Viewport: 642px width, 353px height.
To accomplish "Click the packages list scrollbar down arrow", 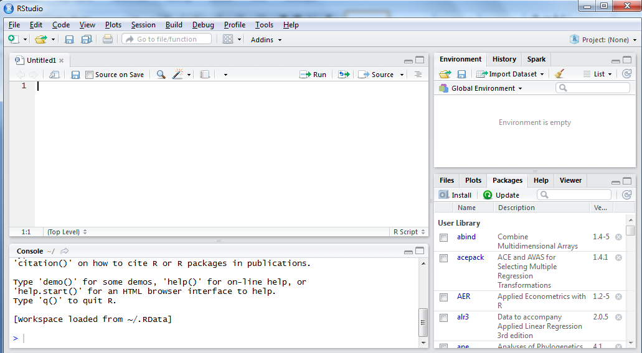I will [631, 343].
